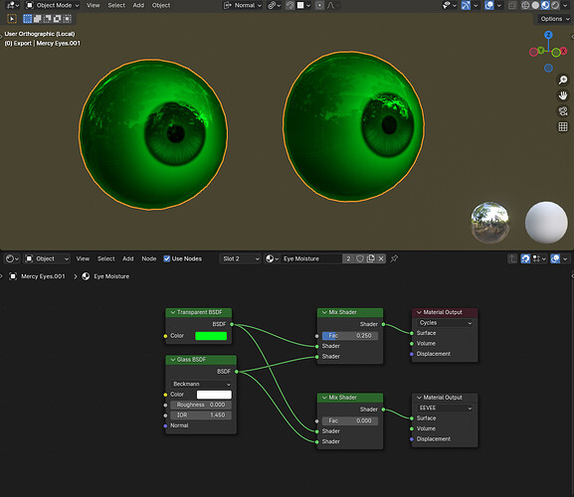Pick the Glass BSDF white color swatch
This screenshot has height=497, width=574.
[214, 395]
